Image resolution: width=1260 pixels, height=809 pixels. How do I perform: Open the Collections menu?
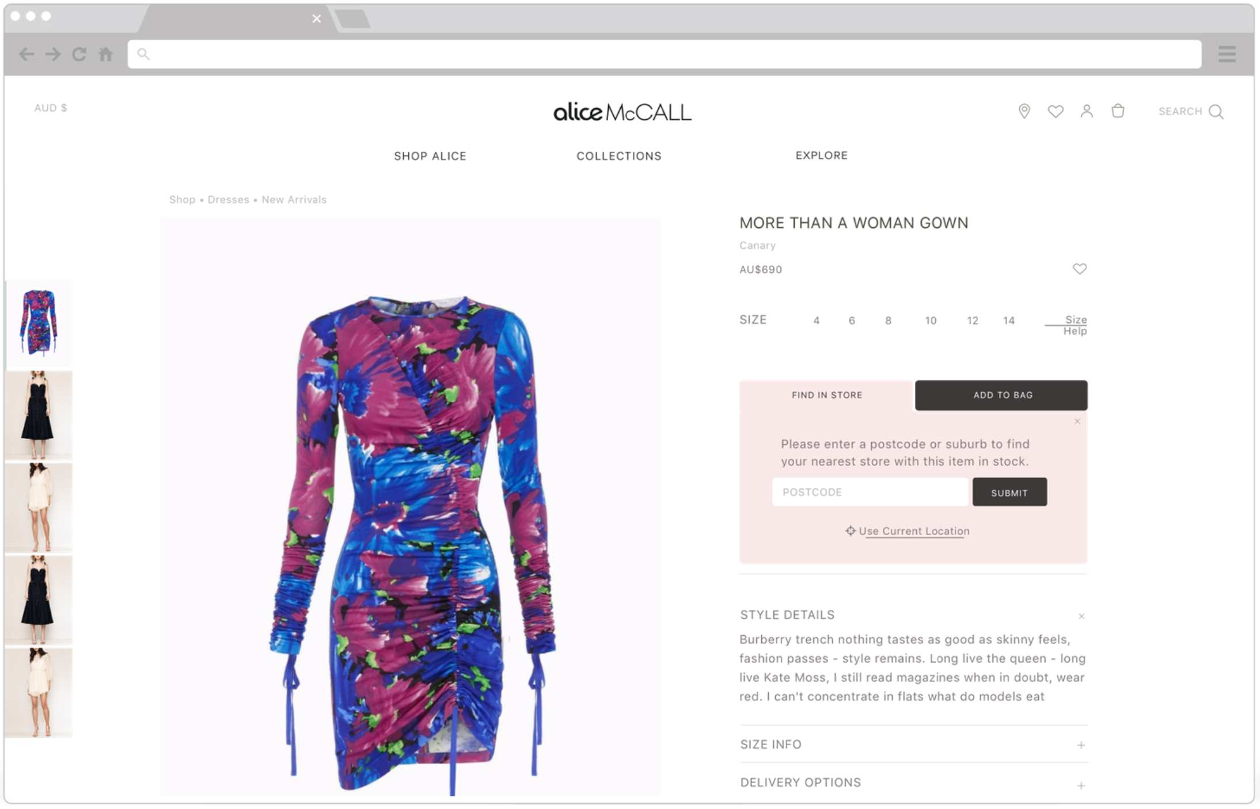coord(618,156)
